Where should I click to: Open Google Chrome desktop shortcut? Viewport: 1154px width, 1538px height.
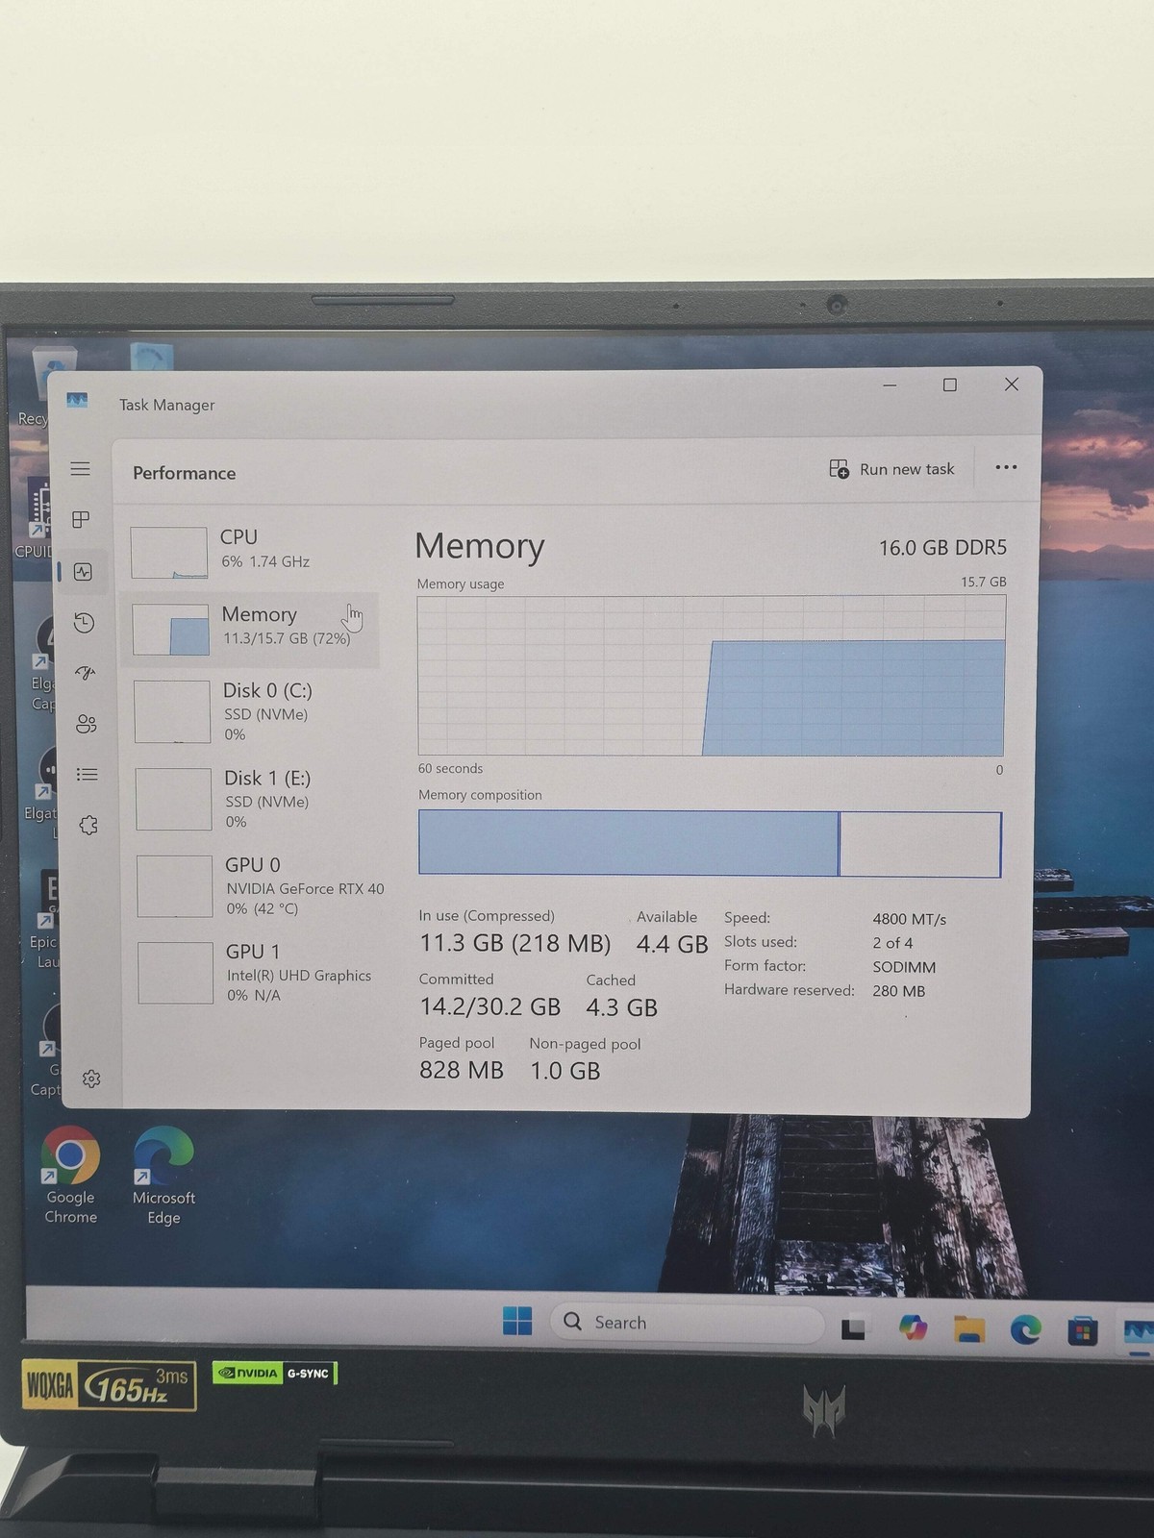tap(70, 1175)
